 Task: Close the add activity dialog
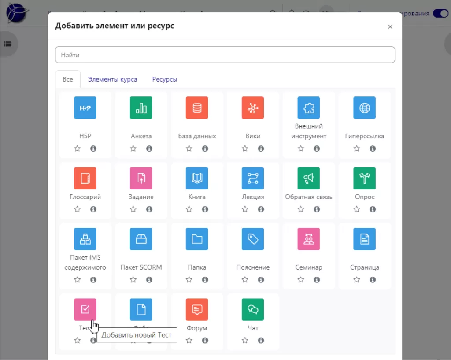point(390,27)
